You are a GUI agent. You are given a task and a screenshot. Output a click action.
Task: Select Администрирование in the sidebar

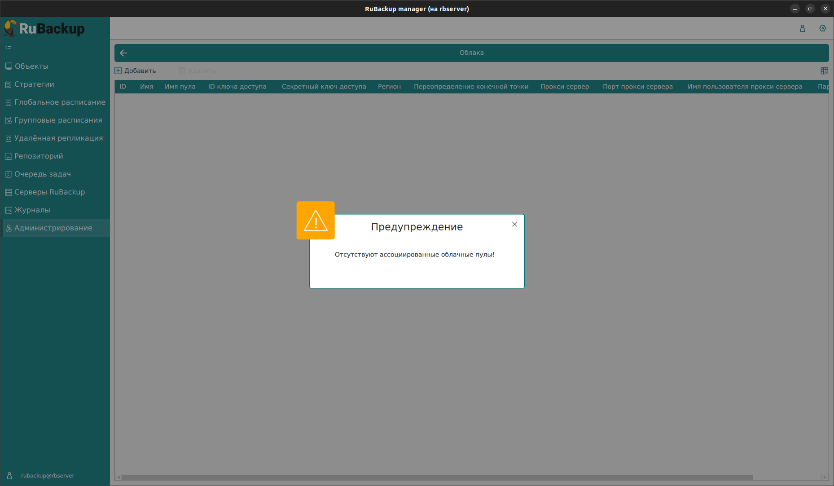click(x=53, y=228)
